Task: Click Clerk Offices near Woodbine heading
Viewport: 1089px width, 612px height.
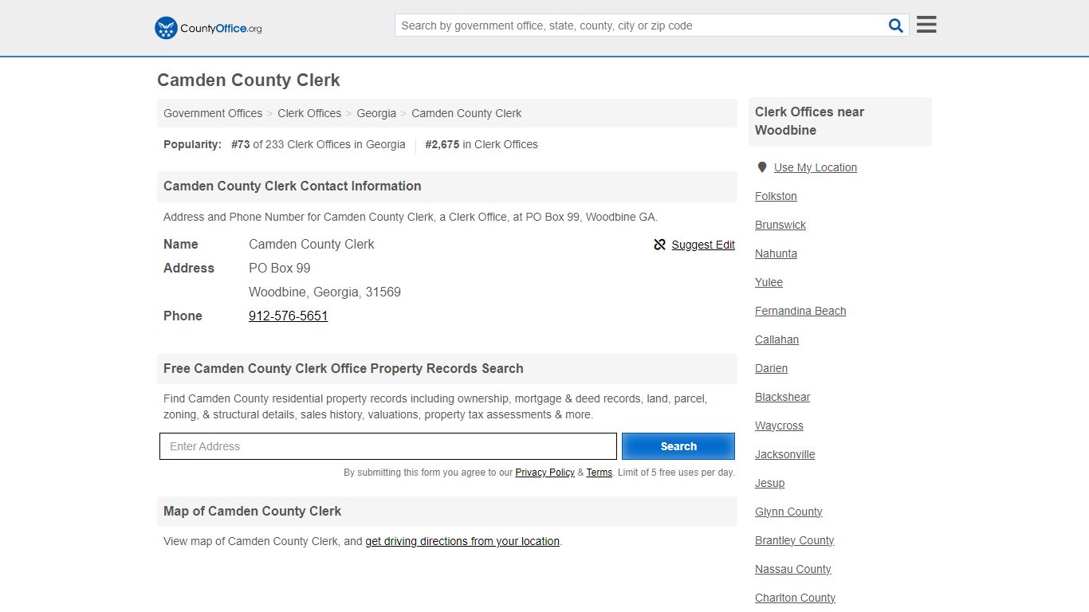Action: click(x=809, y=121)
